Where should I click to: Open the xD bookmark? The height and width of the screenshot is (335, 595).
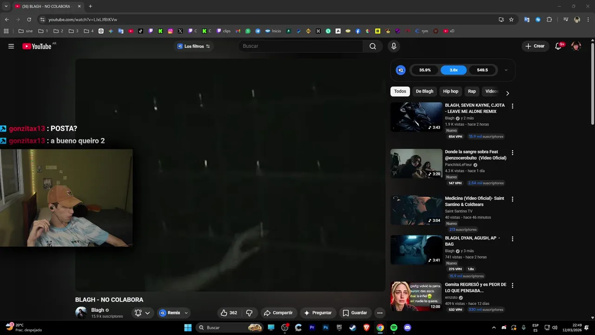pyautogui.click(x=449, y=31)
